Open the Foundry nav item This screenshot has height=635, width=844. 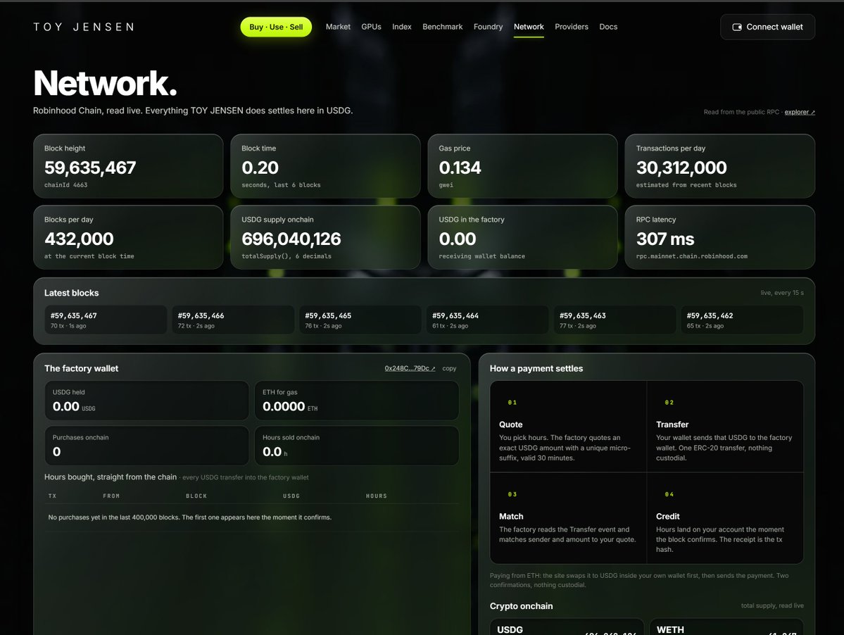[x=489, y=27]
